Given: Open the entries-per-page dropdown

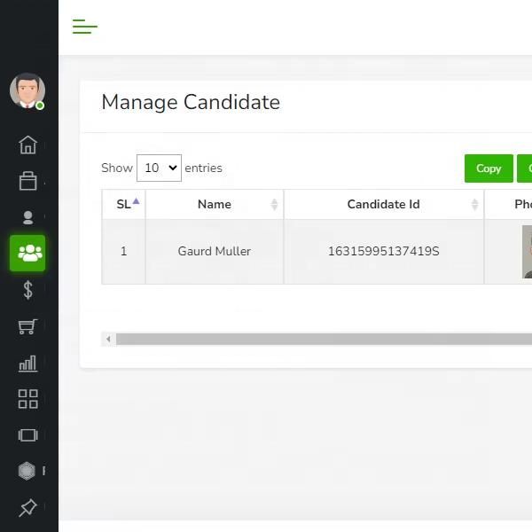Looking at the screenshot, I should 159,168.
